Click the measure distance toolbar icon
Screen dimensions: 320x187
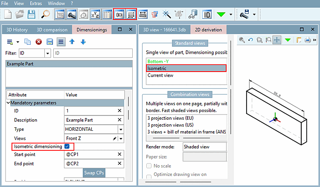[x=143, y=14]
